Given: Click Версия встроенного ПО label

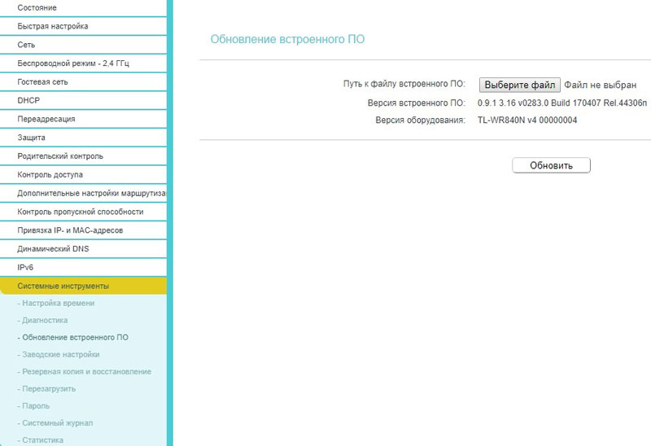Looking at the screenshot, I should [x=417, y=103].
